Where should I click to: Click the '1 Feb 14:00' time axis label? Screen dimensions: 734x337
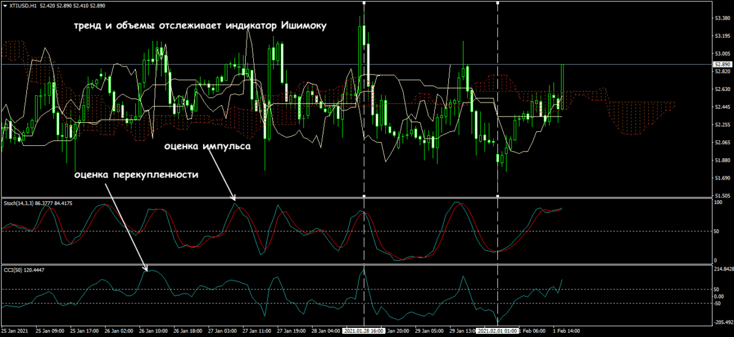coord(566,332)
